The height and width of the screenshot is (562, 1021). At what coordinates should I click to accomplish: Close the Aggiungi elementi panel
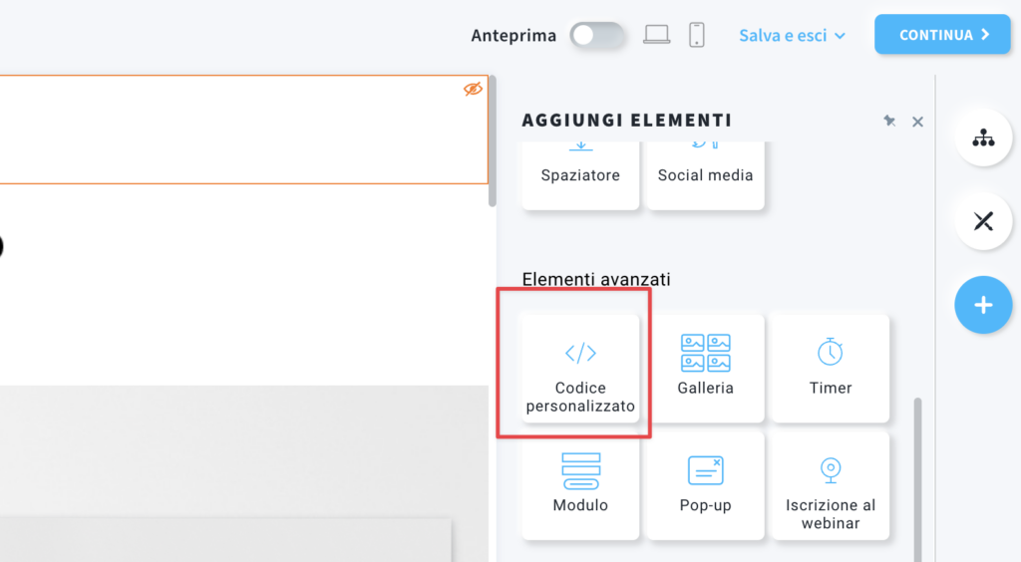[917, 122]
